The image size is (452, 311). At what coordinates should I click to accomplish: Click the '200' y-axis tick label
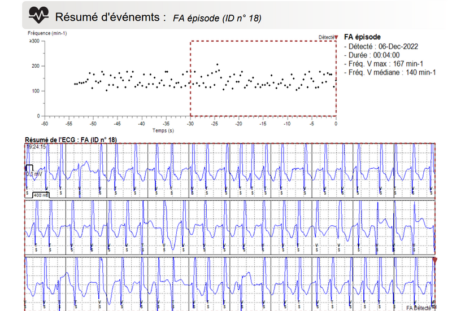tap(36, 66)
